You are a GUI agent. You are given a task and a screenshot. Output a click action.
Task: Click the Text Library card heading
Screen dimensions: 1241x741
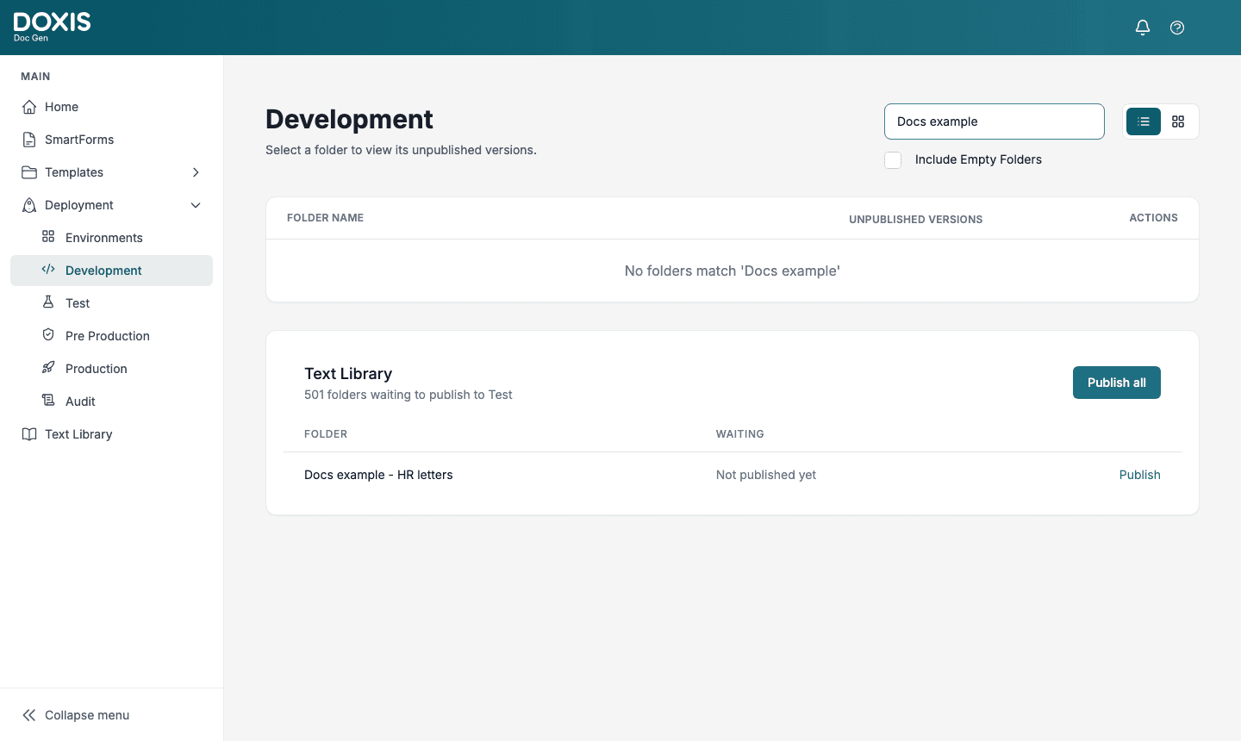348,374
